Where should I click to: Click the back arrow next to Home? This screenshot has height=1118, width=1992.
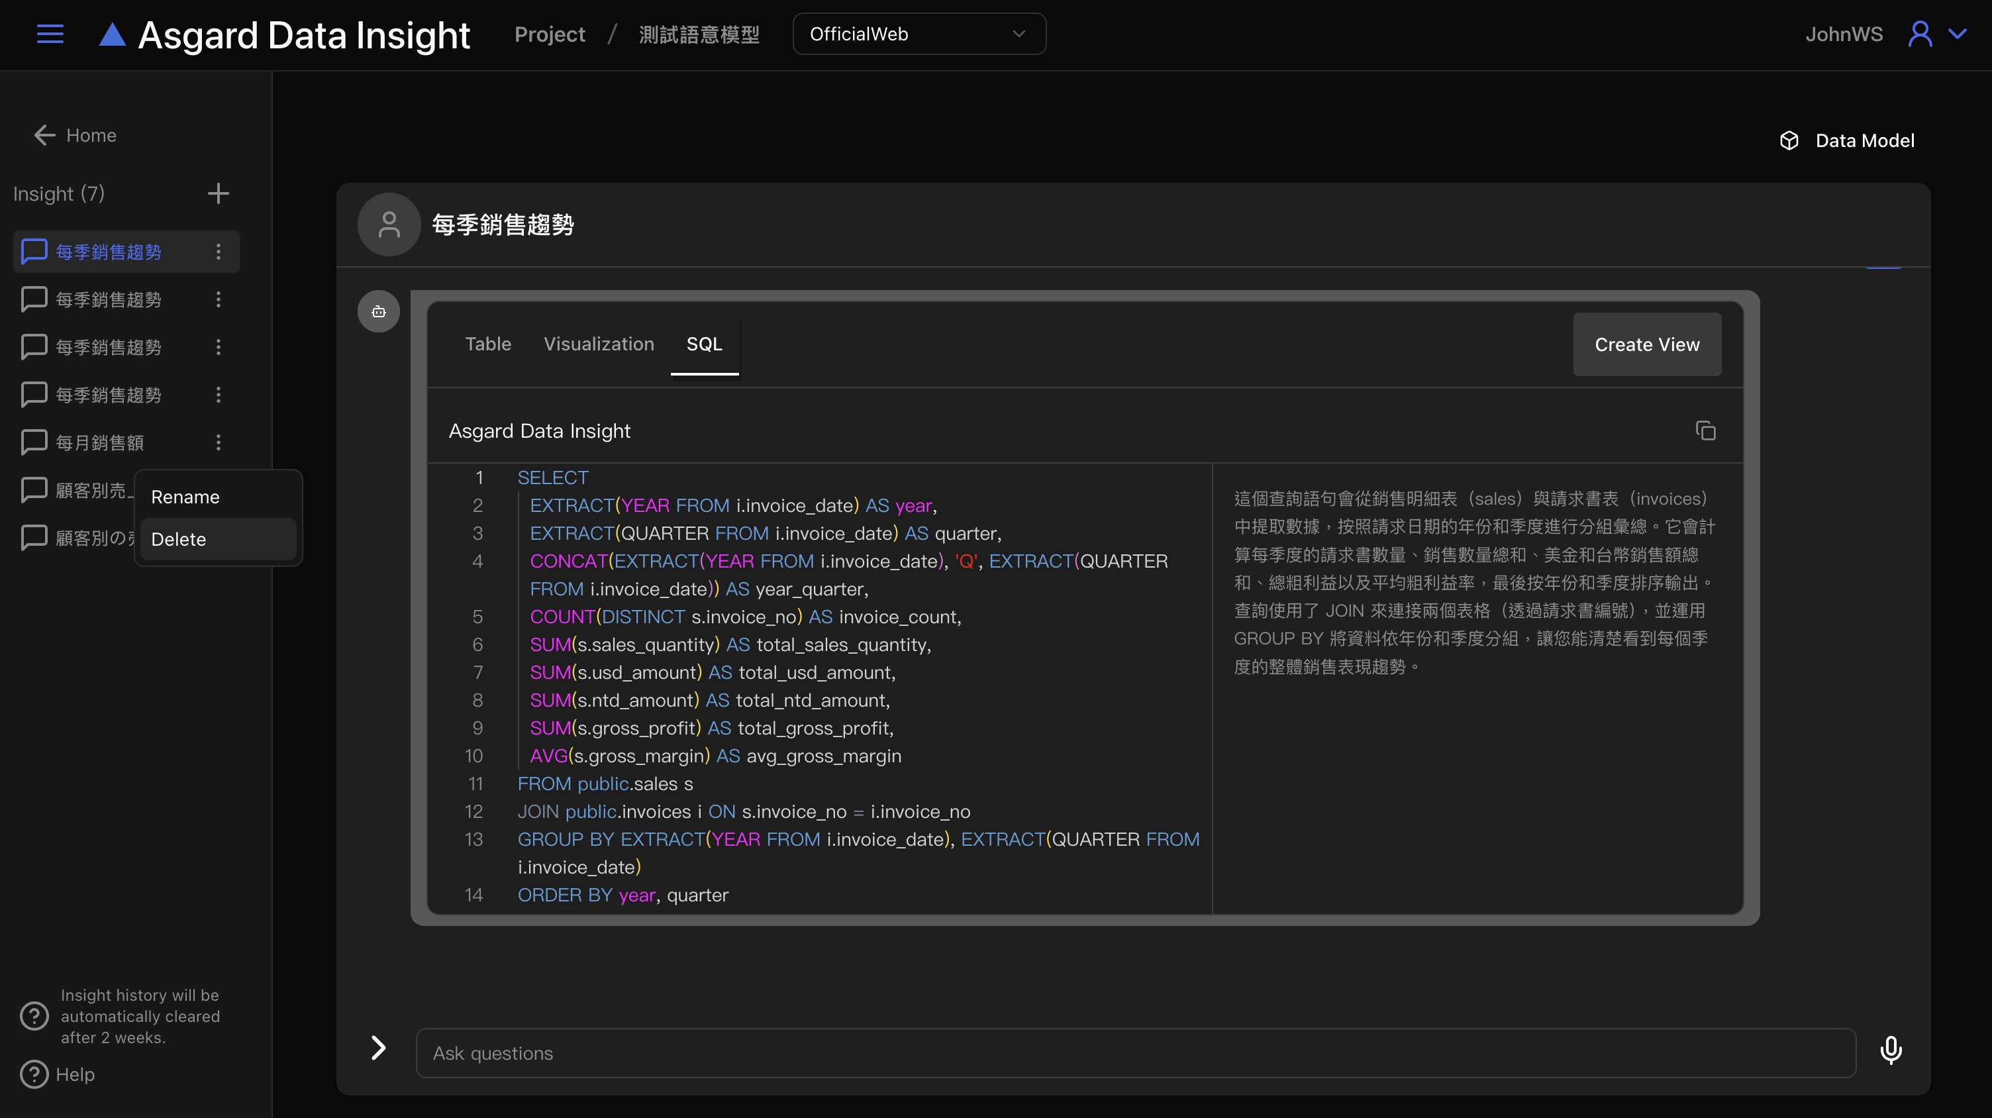44,135
